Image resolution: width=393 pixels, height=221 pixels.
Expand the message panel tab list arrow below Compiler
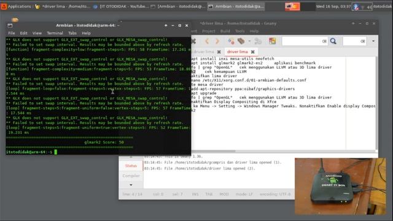(131, 185)
